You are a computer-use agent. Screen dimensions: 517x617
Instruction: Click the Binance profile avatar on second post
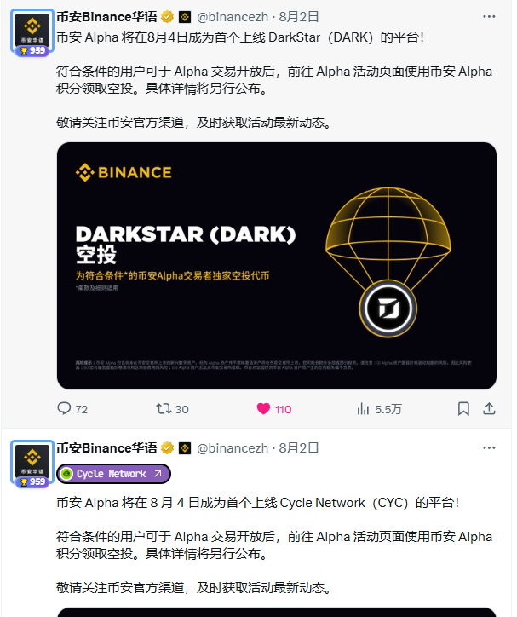tap(32, 463)
